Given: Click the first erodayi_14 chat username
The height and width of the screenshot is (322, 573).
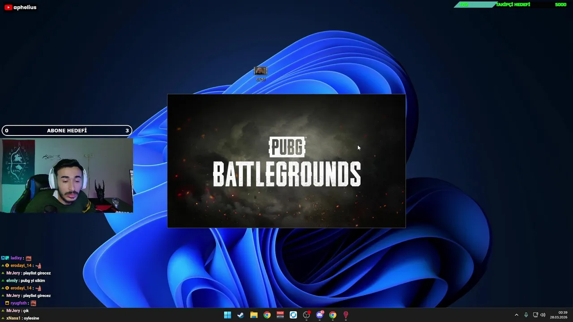Looking at the screenshot, I should [x=21, y=266].
